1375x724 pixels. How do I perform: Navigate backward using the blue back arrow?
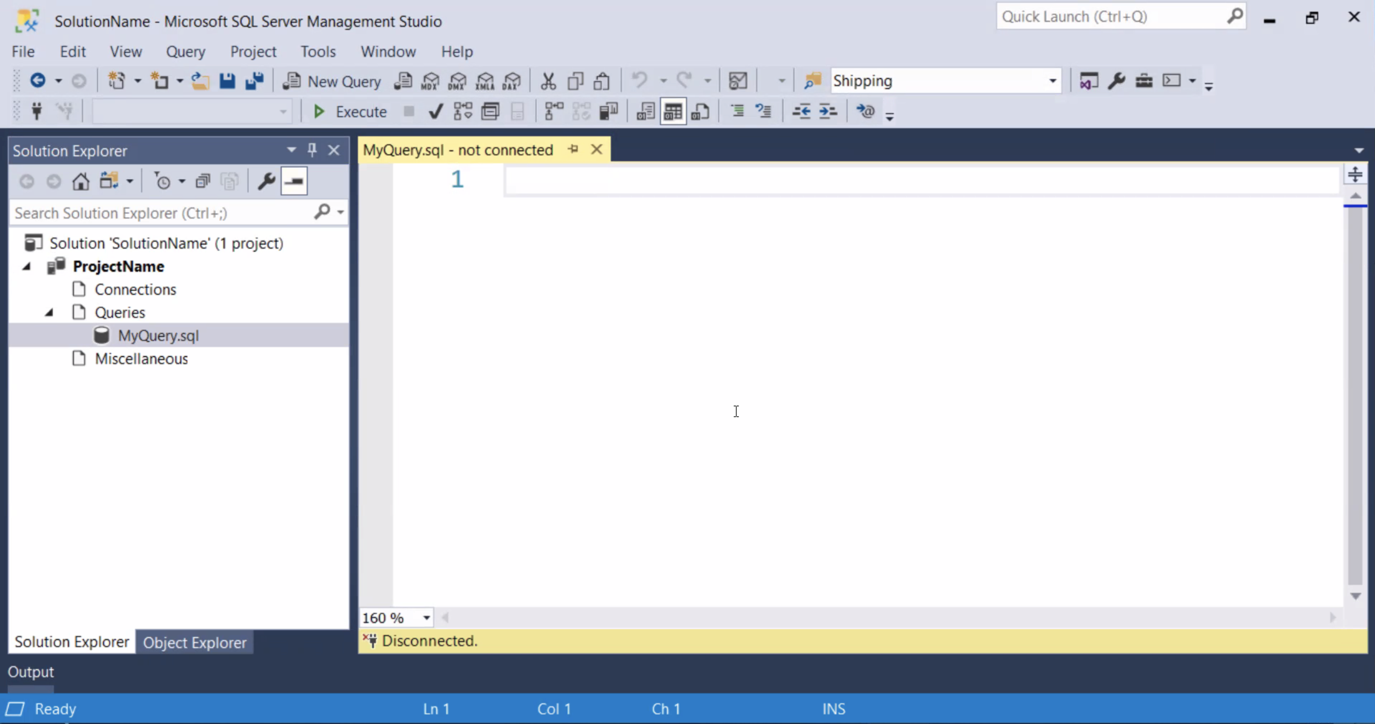(37, 81)
